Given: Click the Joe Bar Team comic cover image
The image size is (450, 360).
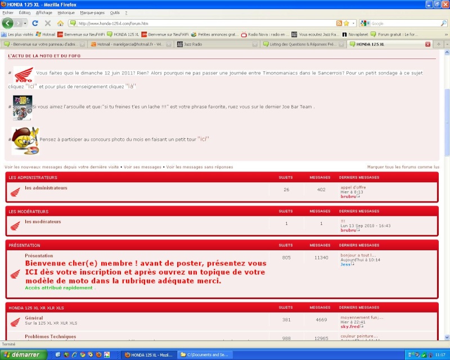Looking at the screenshot, I should [x=22, y=107].
